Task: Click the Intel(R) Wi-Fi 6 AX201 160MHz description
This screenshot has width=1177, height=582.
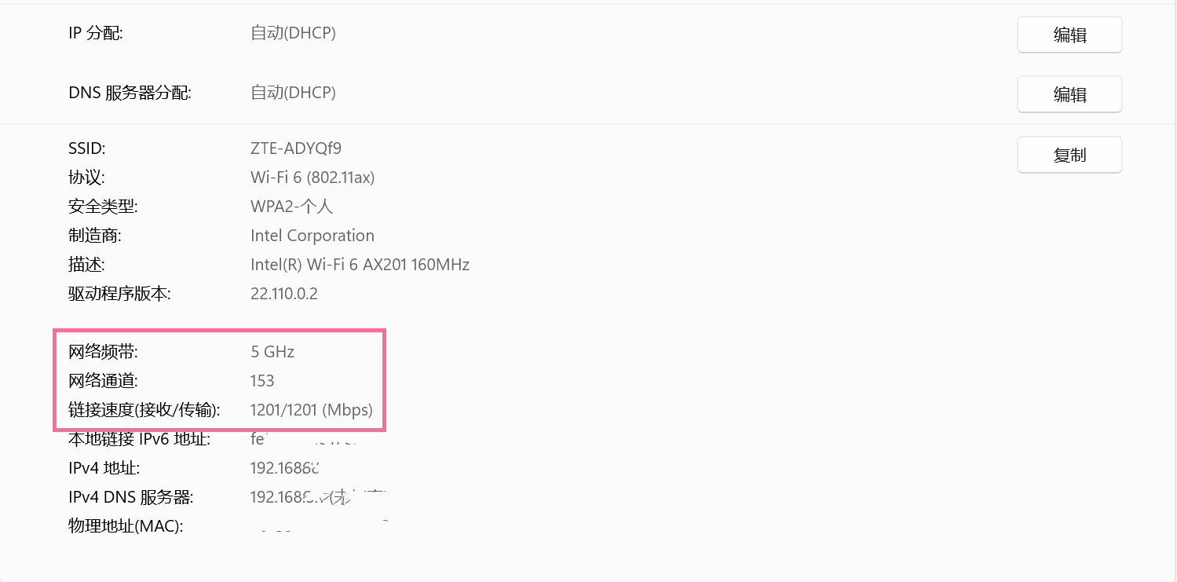Action: point(360,265)
